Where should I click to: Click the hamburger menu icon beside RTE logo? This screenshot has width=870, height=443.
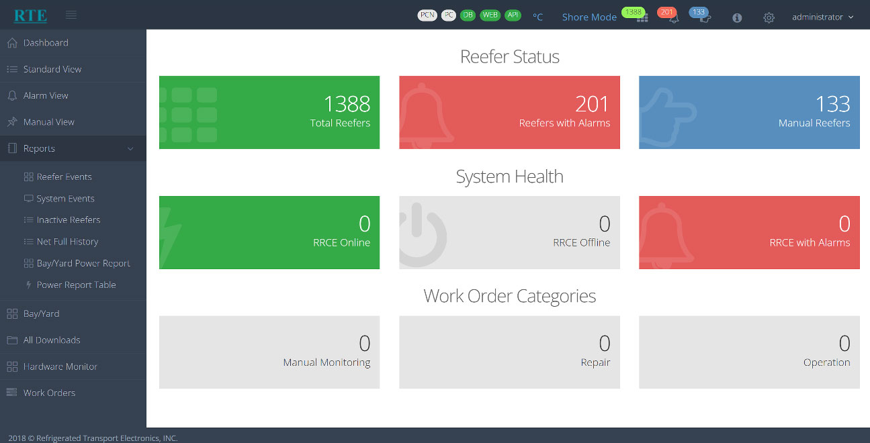[71, 15]
